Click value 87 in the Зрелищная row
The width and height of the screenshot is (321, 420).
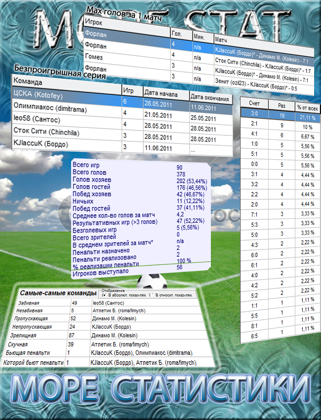(x=72, y=336)
